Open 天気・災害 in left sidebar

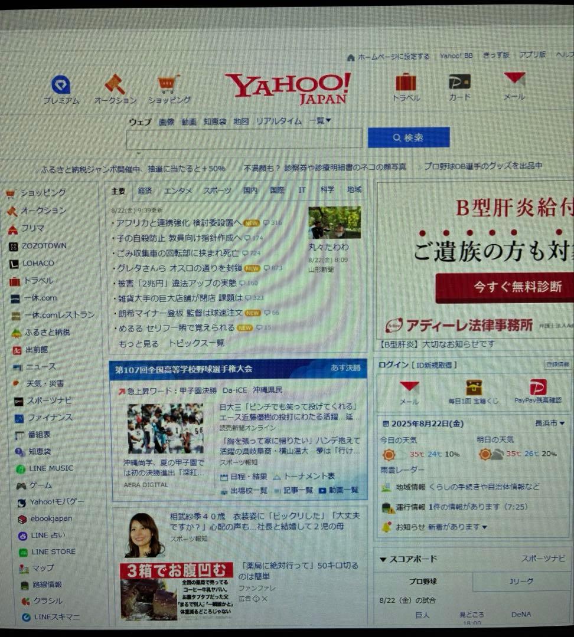pos(45,384)
